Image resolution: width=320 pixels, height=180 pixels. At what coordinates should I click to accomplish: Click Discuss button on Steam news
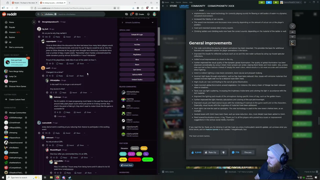(x=248, y=152)
